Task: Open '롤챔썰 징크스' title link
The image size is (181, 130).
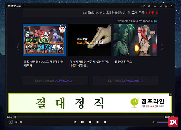Action: pyautogui.click(x=123, y=62)
